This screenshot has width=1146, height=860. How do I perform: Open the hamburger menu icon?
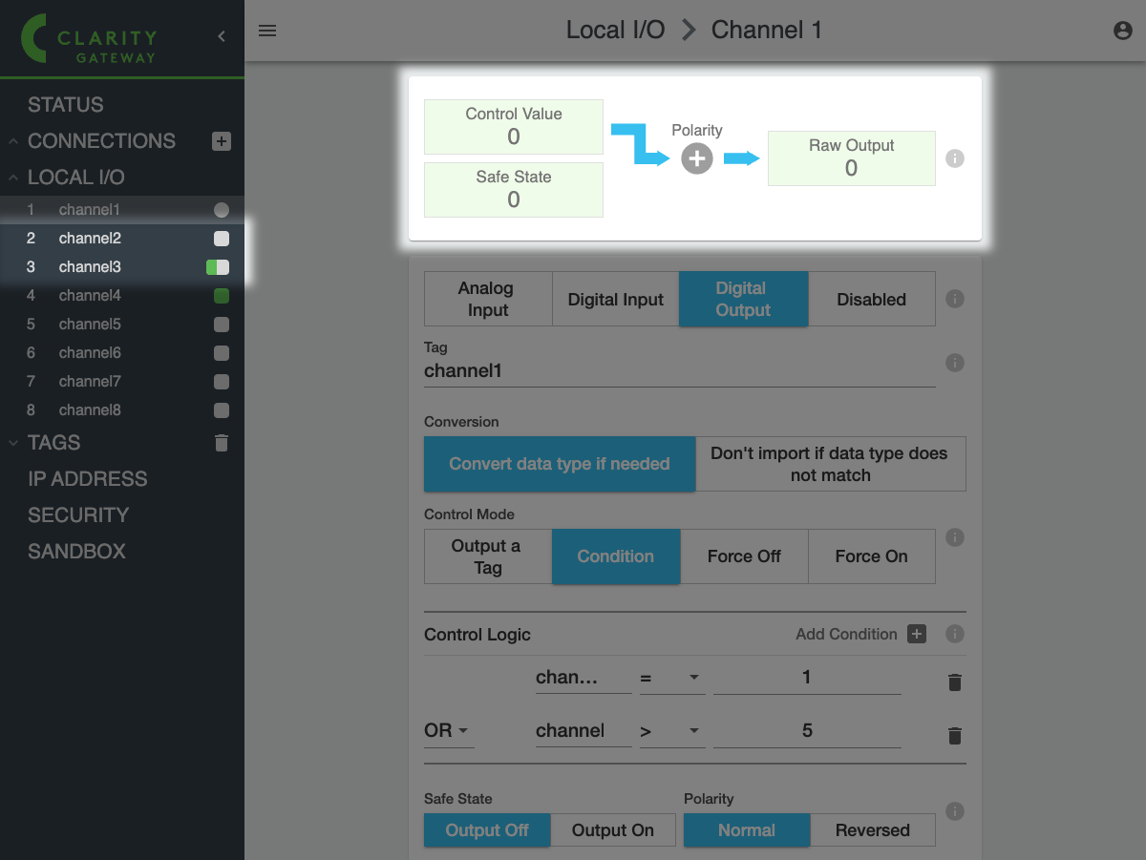267,31
